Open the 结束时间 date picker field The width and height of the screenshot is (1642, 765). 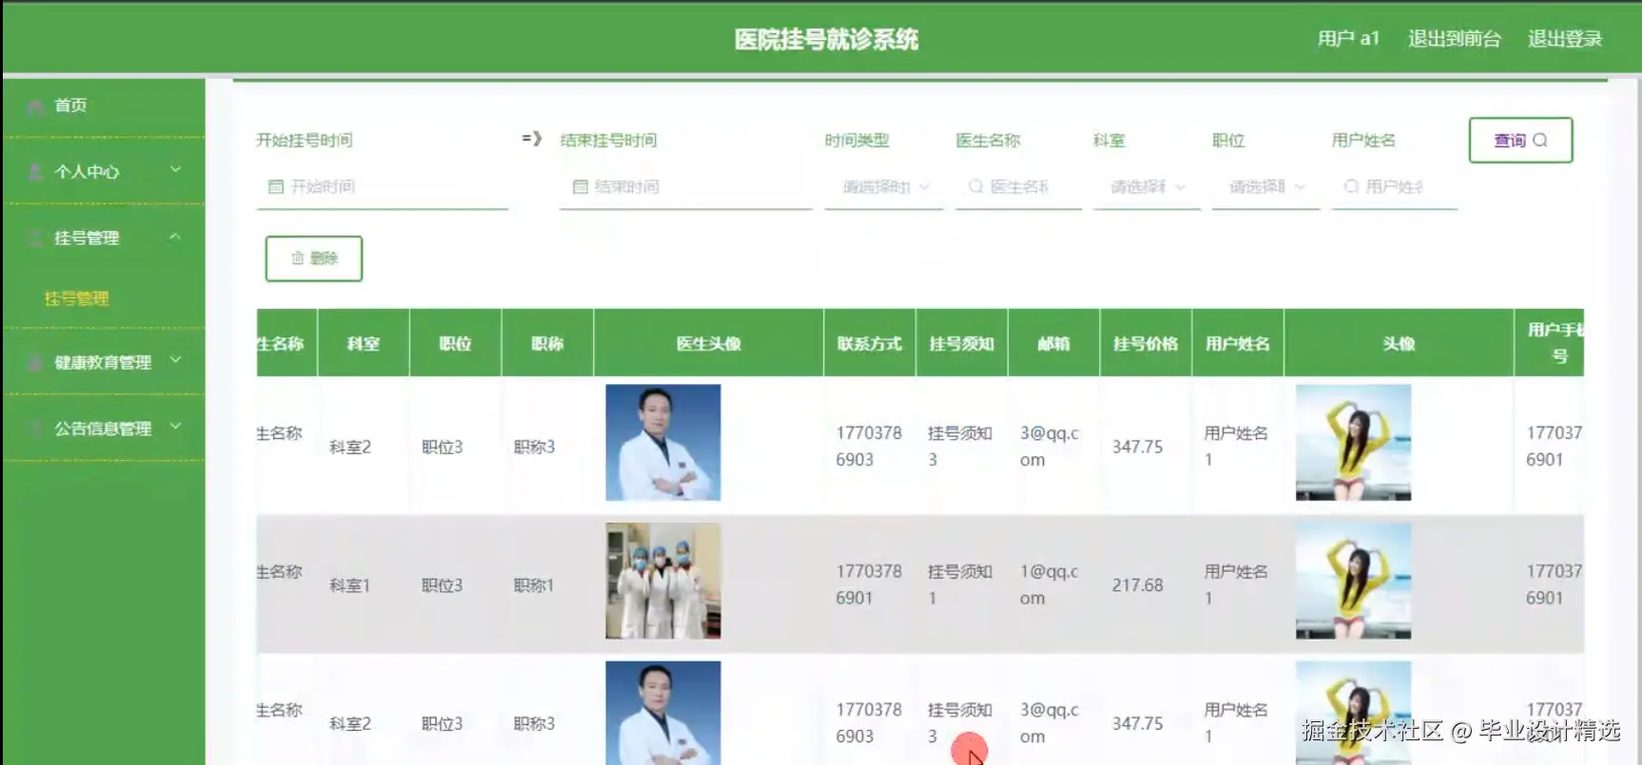pyautogui.click(x=686, y=187)
